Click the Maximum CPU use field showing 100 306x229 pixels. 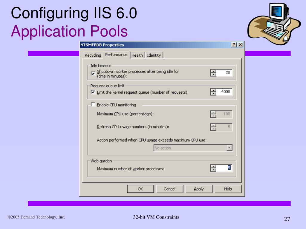click(x=224, y=114)
